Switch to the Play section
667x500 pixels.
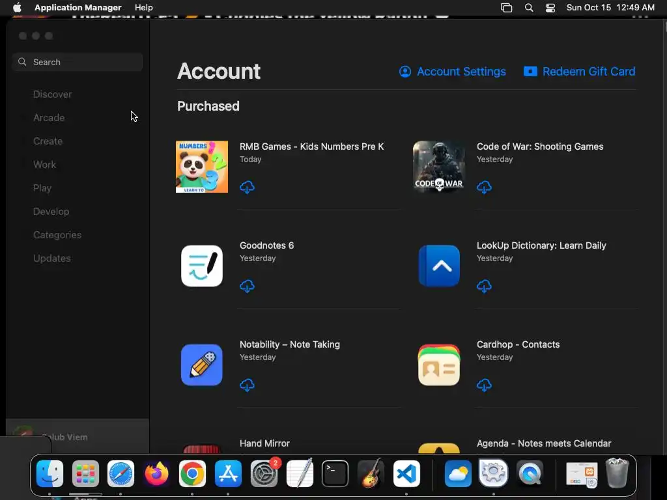(x=42, y=188)
